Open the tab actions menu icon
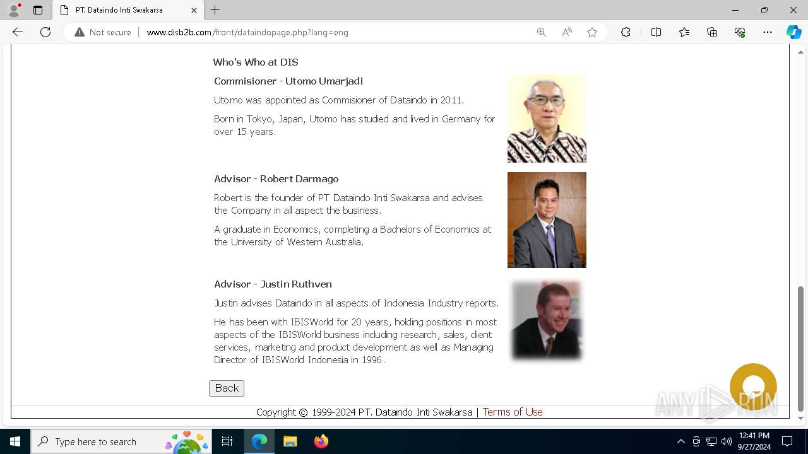This screenshot has height=454, width=808. coord(38,10)
